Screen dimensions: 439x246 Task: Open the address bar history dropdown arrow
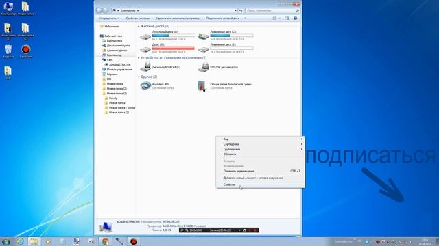pyautogui.click(x=235, y=10)
